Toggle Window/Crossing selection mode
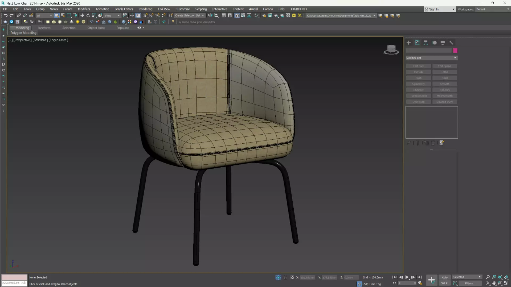The width and height of the screenshot is (511, 287). tap(75, 15)
